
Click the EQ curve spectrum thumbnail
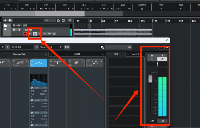pos(39,80)
